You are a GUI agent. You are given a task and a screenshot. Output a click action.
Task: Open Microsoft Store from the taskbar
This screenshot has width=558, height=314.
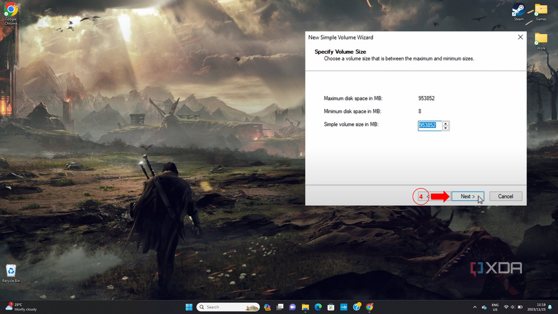(331, 307)
